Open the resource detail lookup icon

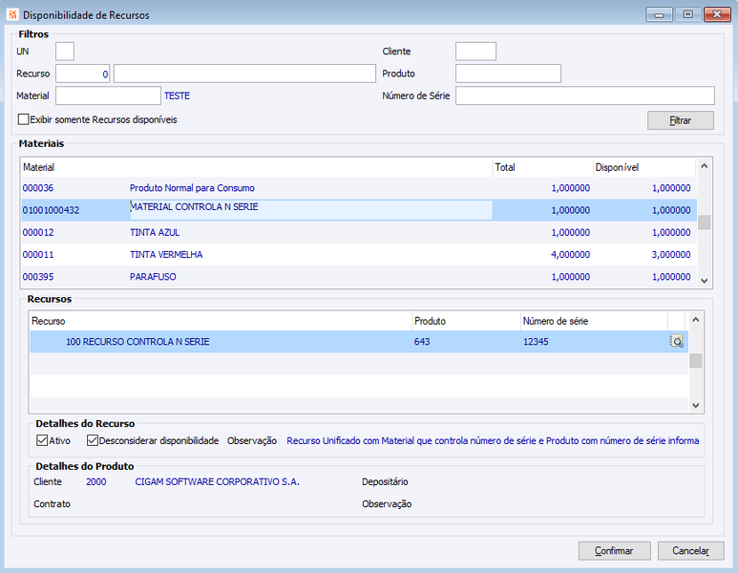[x=676, y=341]
